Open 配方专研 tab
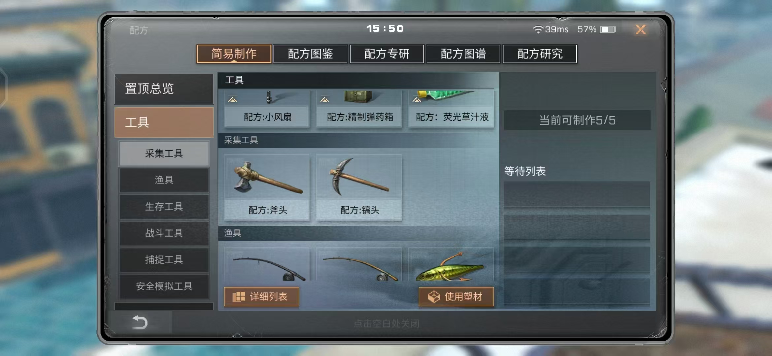Screen dimensions: 772x356 (x=387, y=54)
